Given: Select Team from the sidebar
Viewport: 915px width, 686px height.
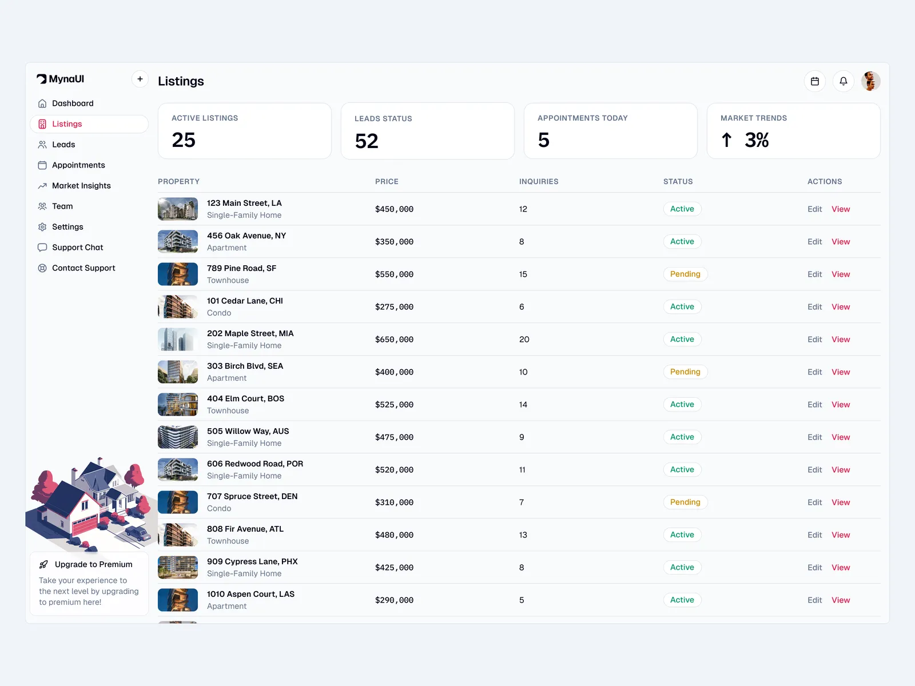Looking at the screenshot, I should click(62, 206).
